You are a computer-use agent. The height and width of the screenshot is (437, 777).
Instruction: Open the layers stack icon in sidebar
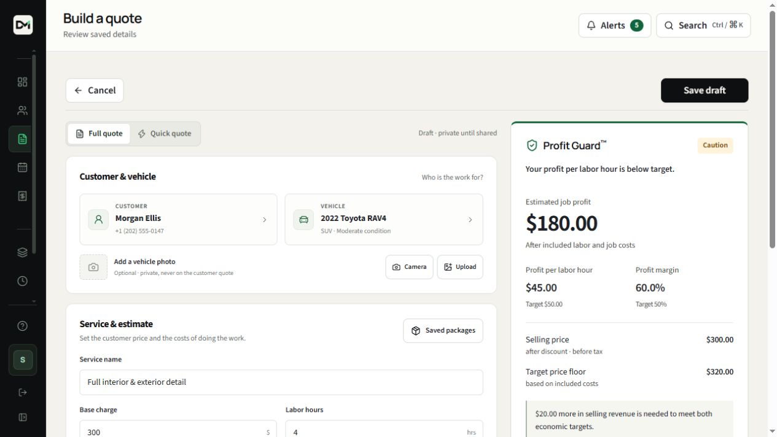[23, 252]
